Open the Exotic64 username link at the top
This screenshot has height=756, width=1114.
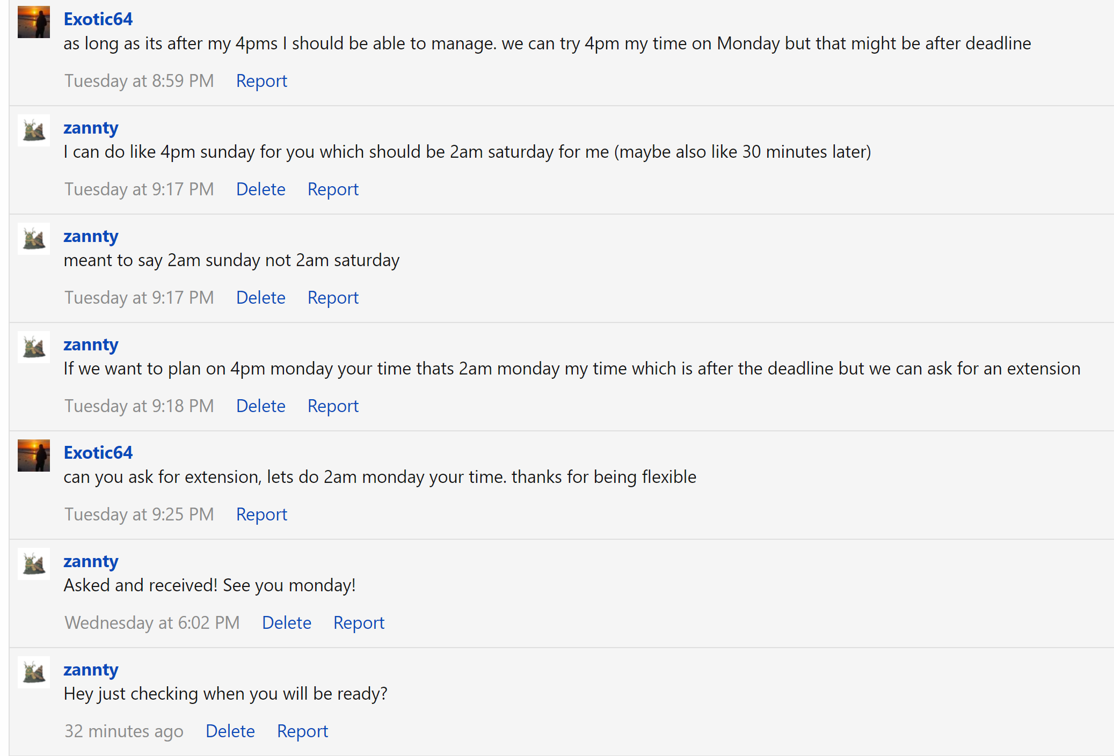[x=98, y=19]
